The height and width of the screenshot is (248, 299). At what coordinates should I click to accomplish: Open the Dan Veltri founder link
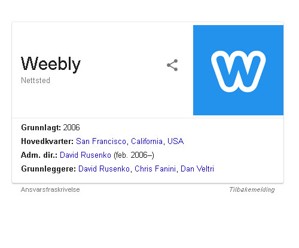[x=197, y=169]
